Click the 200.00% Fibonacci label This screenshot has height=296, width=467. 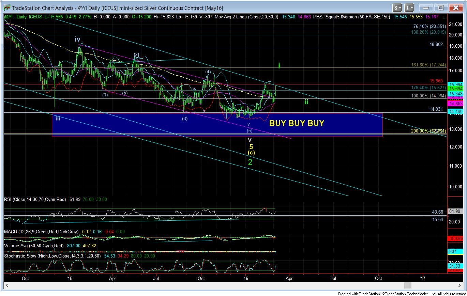[429, 131]
